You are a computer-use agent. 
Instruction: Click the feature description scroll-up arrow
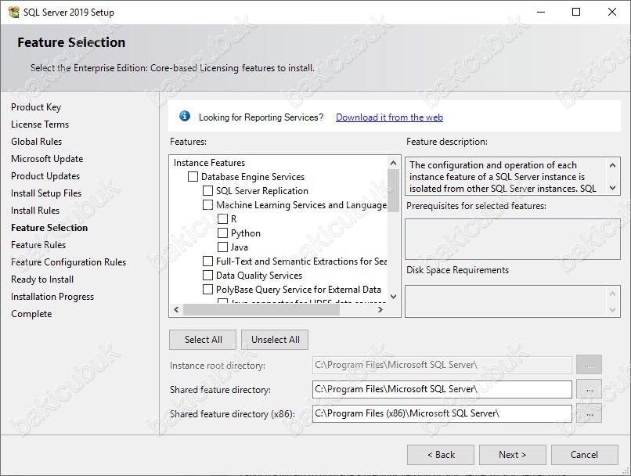pos(612,165)
